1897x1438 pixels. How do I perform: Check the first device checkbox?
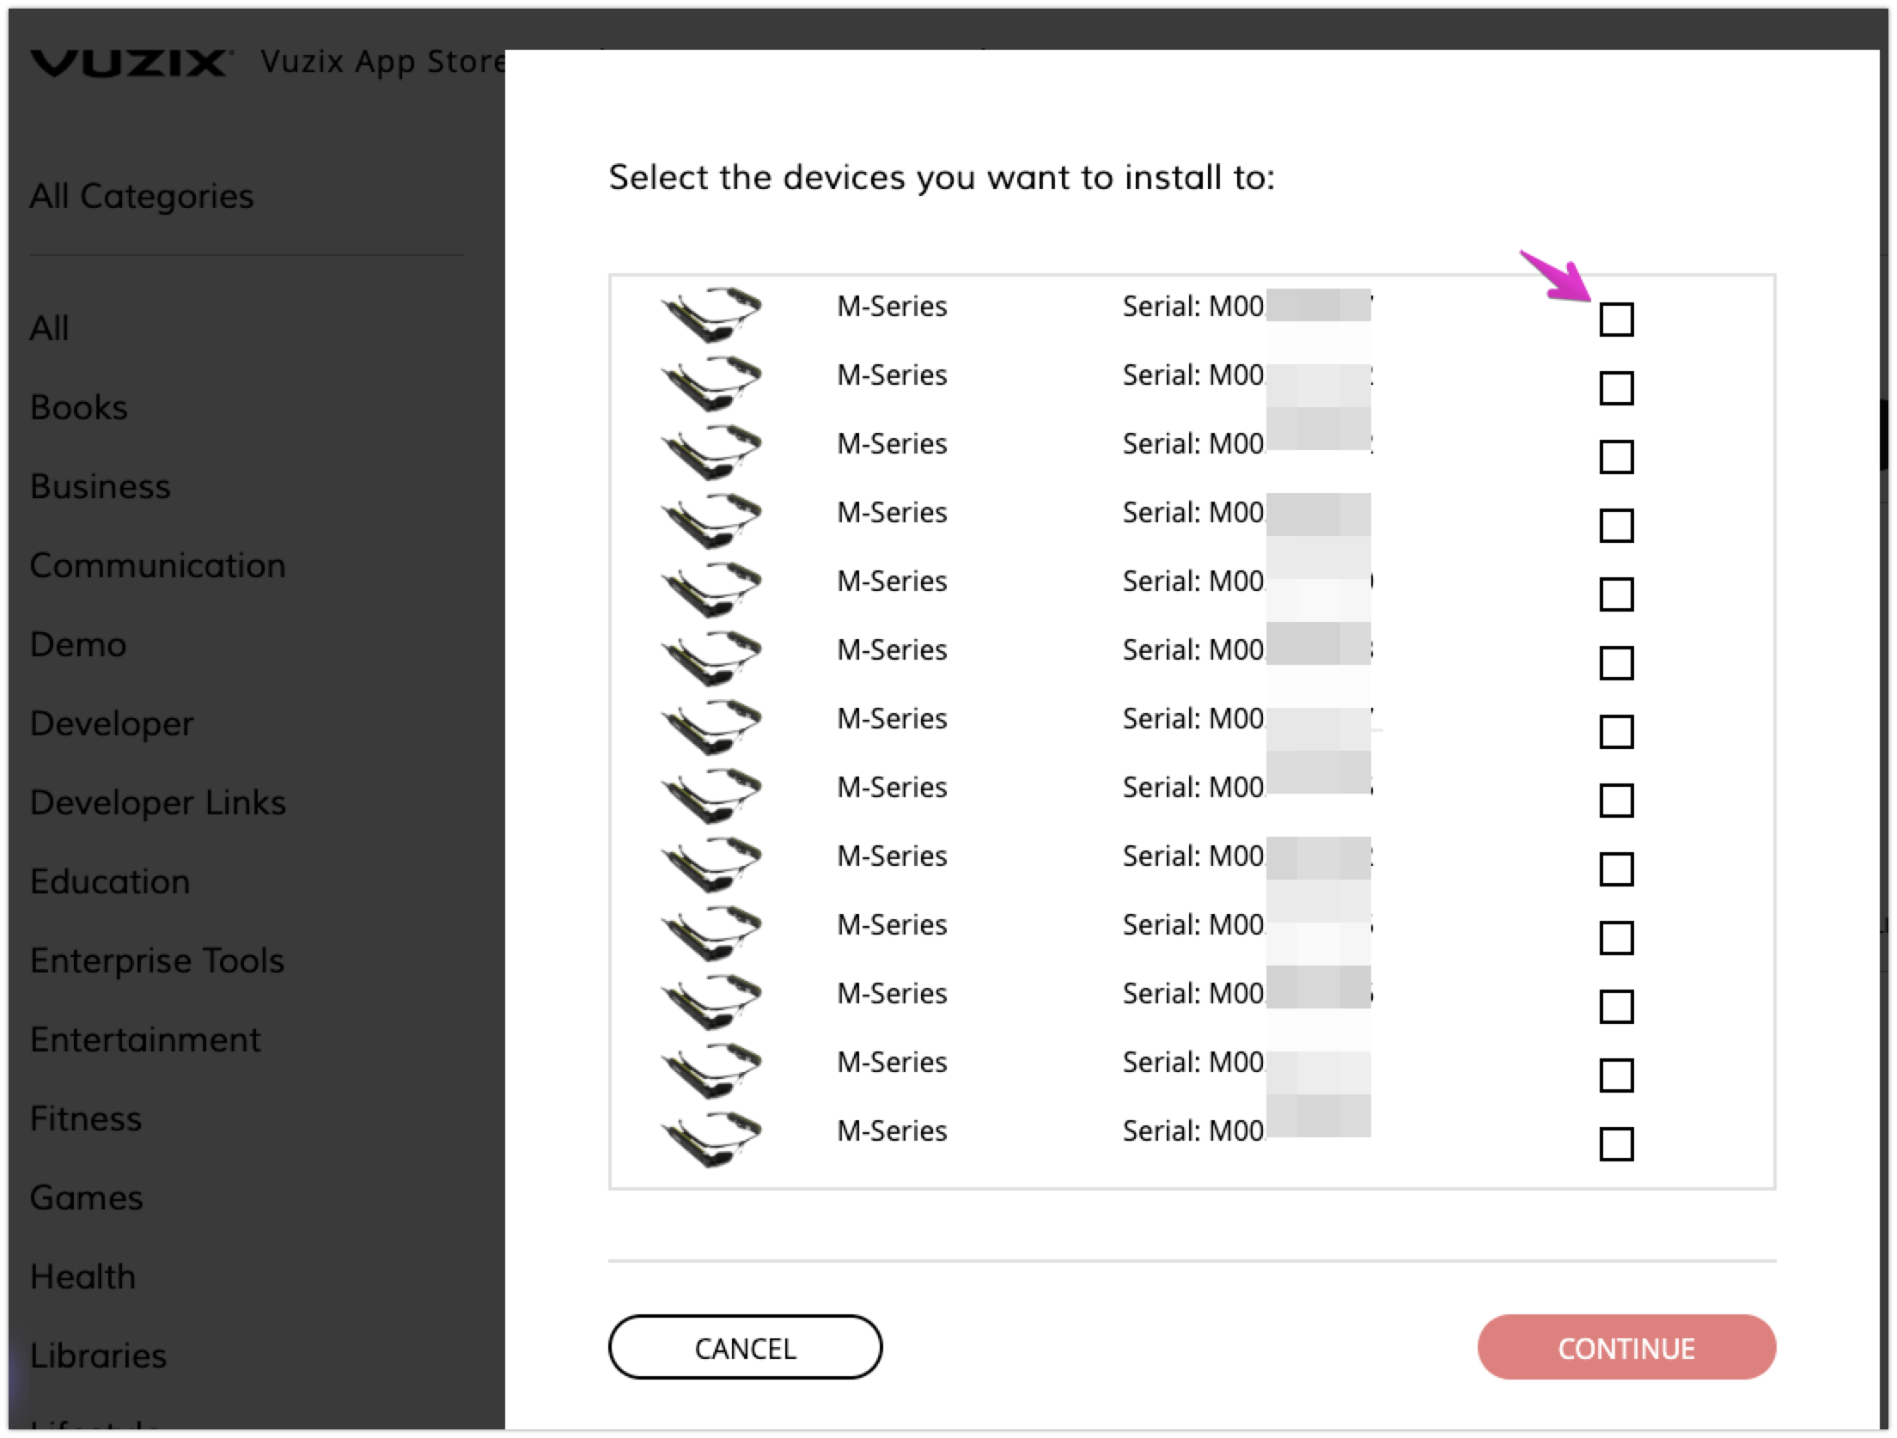[1616, 320]
